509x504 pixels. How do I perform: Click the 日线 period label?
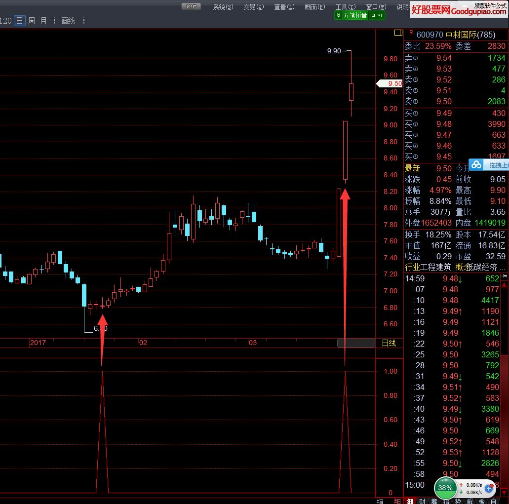389,343
